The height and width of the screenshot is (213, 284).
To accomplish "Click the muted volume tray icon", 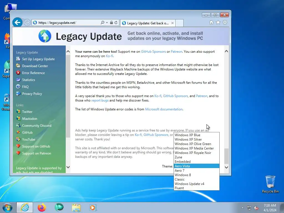I will click(256, 208).
